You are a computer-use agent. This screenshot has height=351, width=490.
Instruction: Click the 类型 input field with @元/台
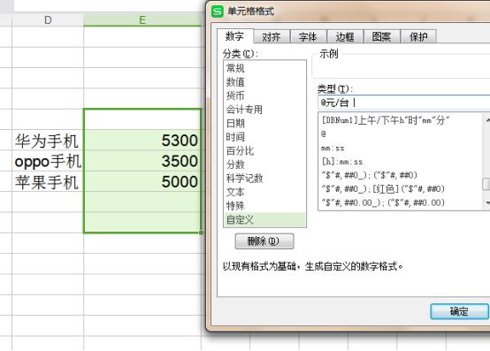pos(403,103)
